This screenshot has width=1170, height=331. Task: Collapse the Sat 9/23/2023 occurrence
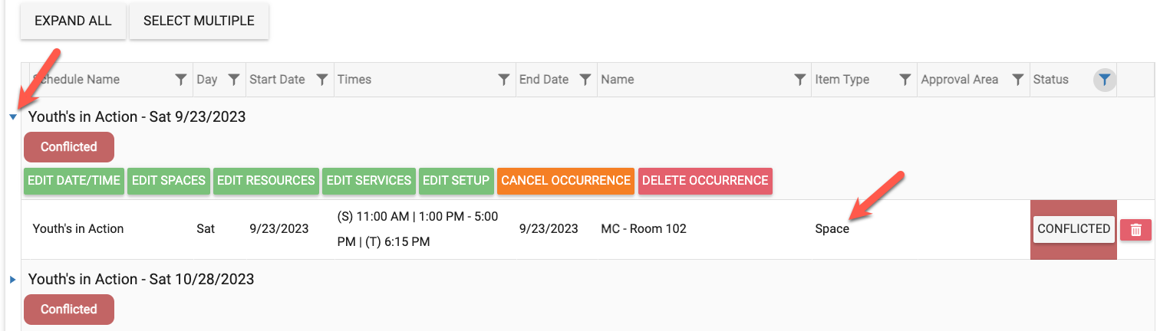click(x=13, y=117)
